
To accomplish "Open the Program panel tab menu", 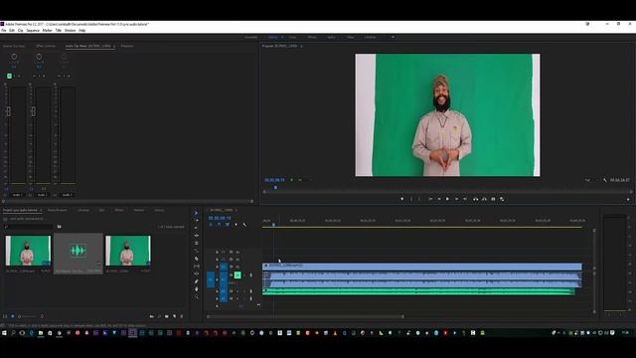I will [301, 47].
